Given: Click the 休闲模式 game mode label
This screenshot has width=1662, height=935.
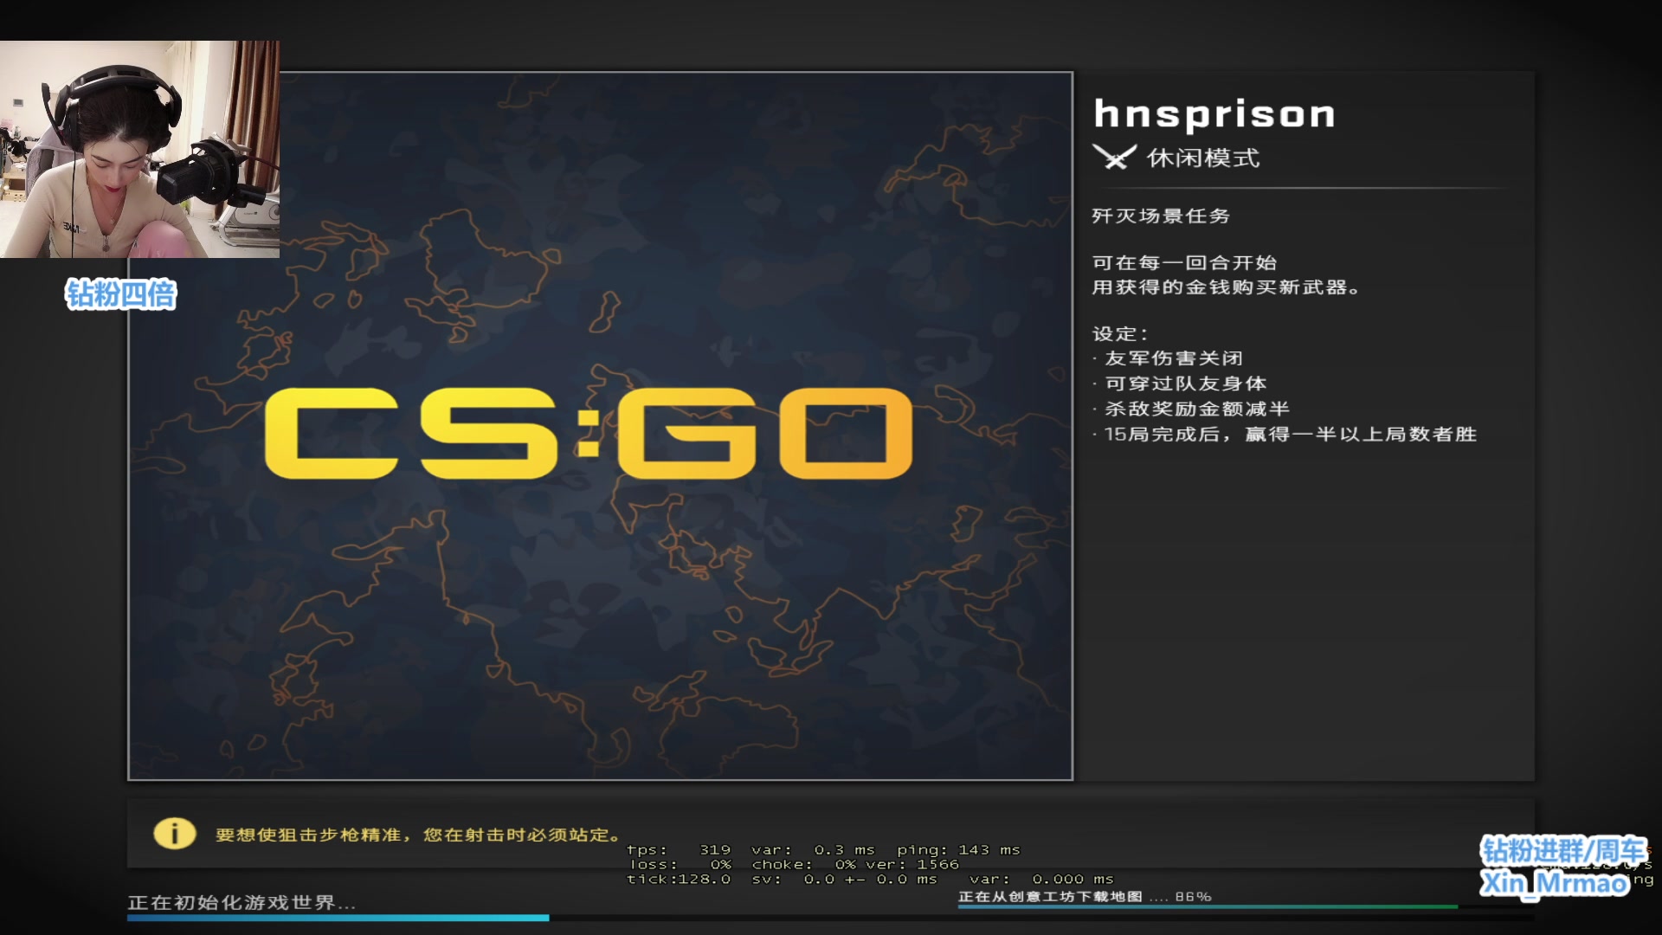Looking at the screenshot, I should [1203, 158].
